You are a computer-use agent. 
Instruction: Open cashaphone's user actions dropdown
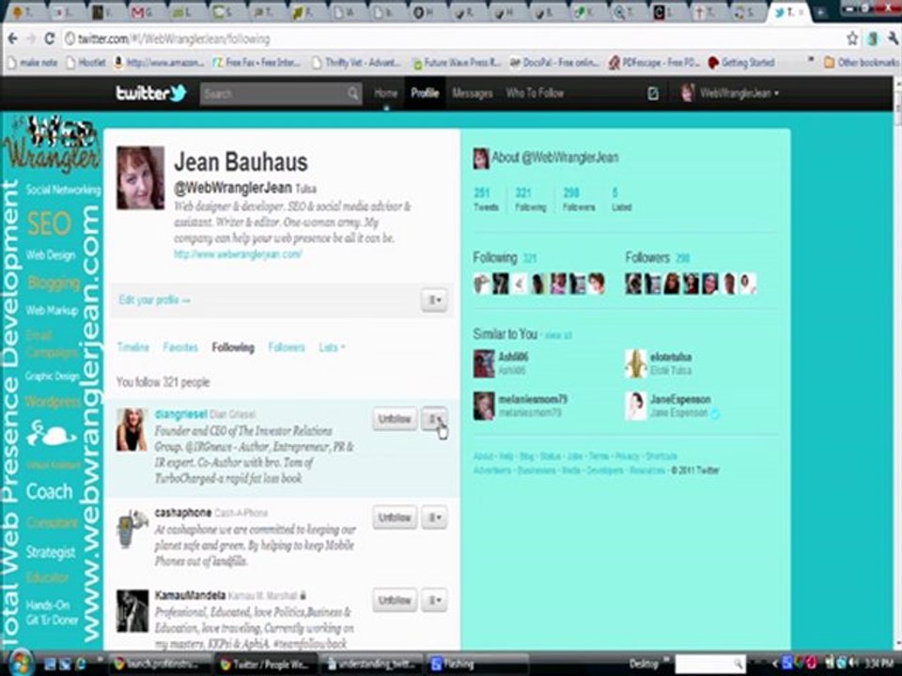(434, 518)
